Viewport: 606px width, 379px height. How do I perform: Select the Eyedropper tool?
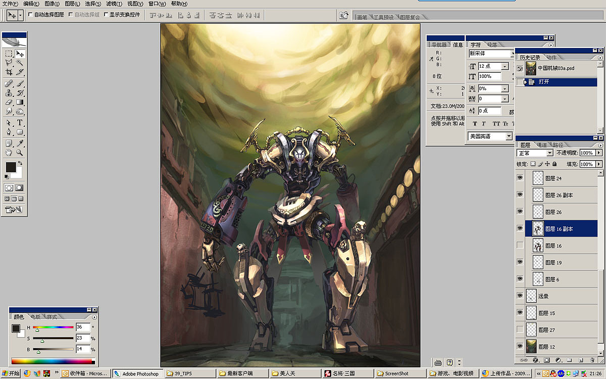point(20,144)
